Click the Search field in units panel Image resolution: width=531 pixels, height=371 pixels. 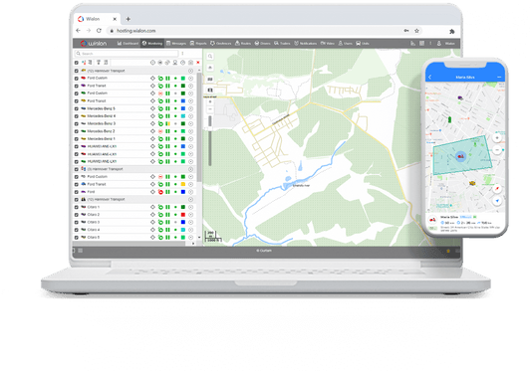click(x=127, y=54)
